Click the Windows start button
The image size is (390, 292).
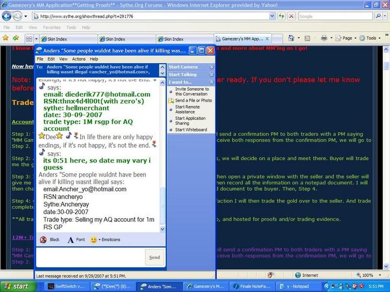pyautogui.click(x=18, y=286)
